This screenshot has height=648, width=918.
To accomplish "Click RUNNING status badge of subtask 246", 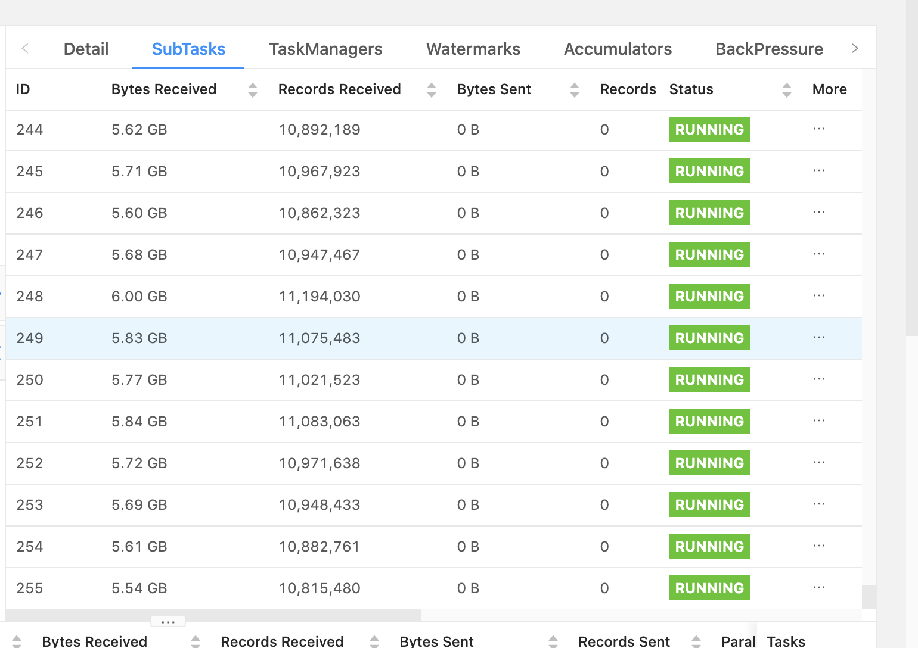I will (x=709, y=213).
